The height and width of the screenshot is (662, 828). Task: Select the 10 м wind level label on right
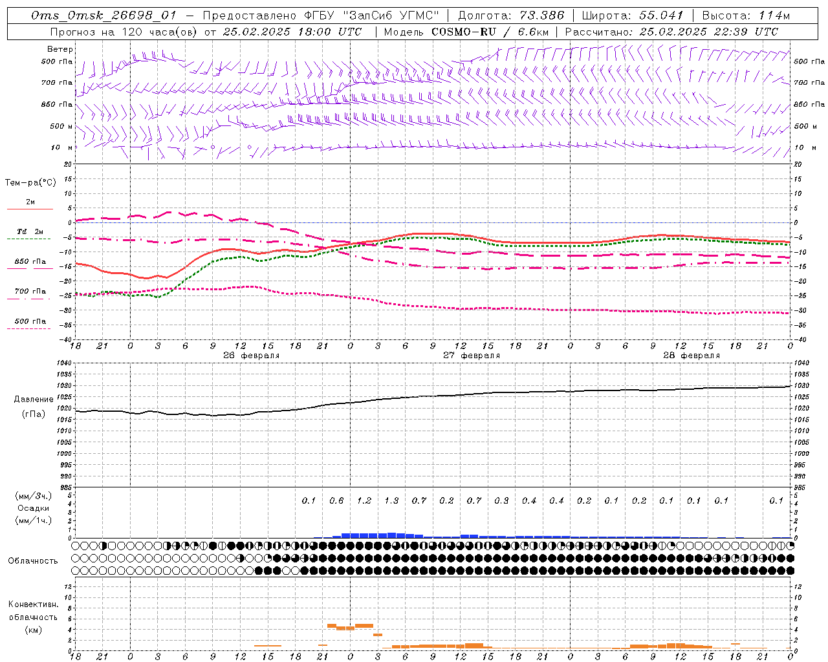pos(805,147)
